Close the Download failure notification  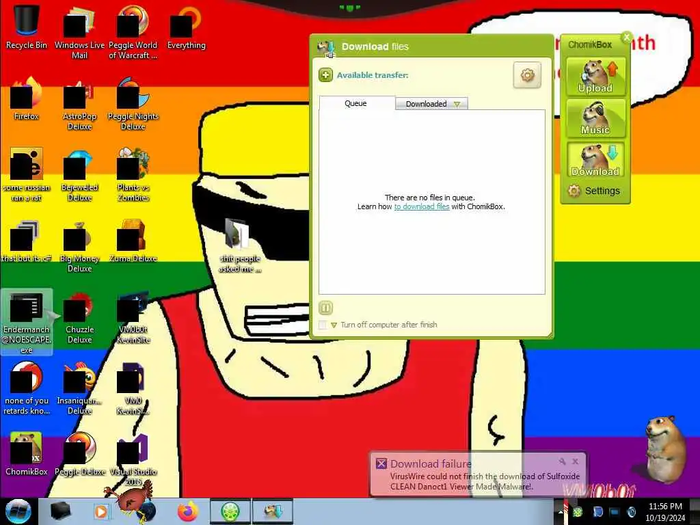[576, 461]
